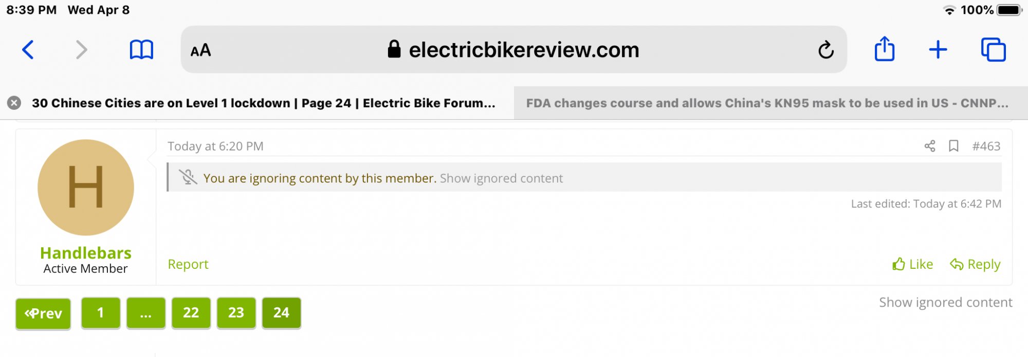Reply to the Handlebars post

(x=975, y=264)
